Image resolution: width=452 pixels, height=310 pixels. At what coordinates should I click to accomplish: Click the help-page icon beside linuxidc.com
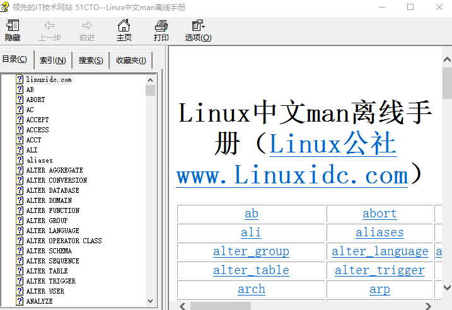click(x=20, y=79)
